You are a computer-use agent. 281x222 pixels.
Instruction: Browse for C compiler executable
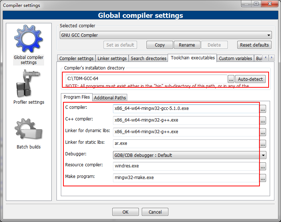263,109
